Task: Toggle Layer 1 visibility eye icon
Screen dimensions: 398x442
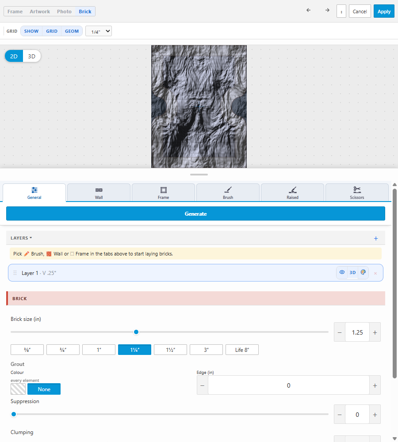Action: tap(342, 272)
